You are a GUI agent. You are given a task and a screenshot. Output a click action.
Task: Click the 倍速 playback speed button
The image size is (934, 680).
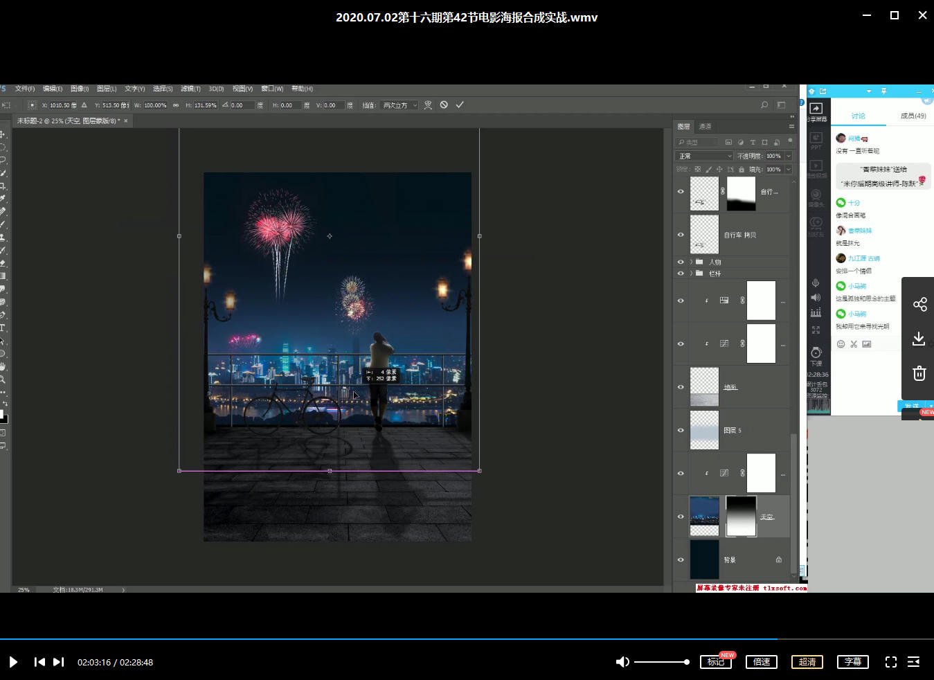[x=762, y=662]
